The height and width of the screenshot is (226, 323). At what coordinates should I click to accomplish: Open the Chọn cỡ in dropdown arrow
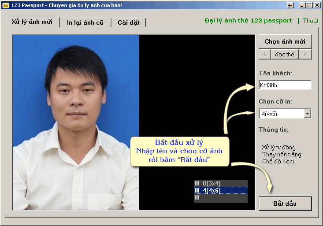pos(307,114)
